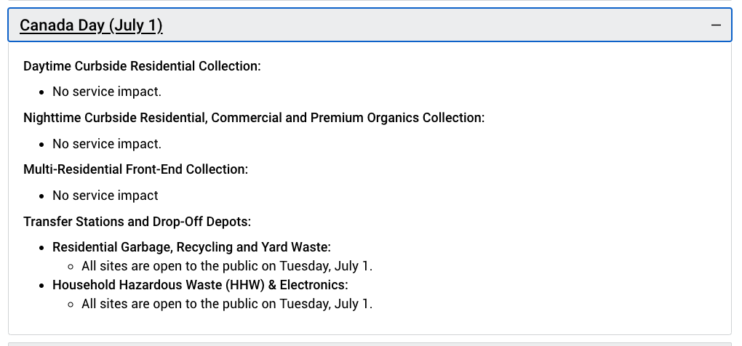Click the Household Hazardous Waste (HHW) & Electronics item
742x346 pixels.
tap(200, 285)
